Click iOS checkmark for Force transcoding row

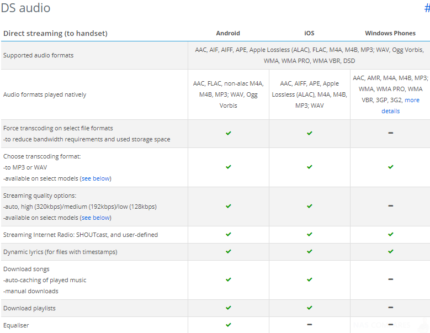click(x=309, y=133)
